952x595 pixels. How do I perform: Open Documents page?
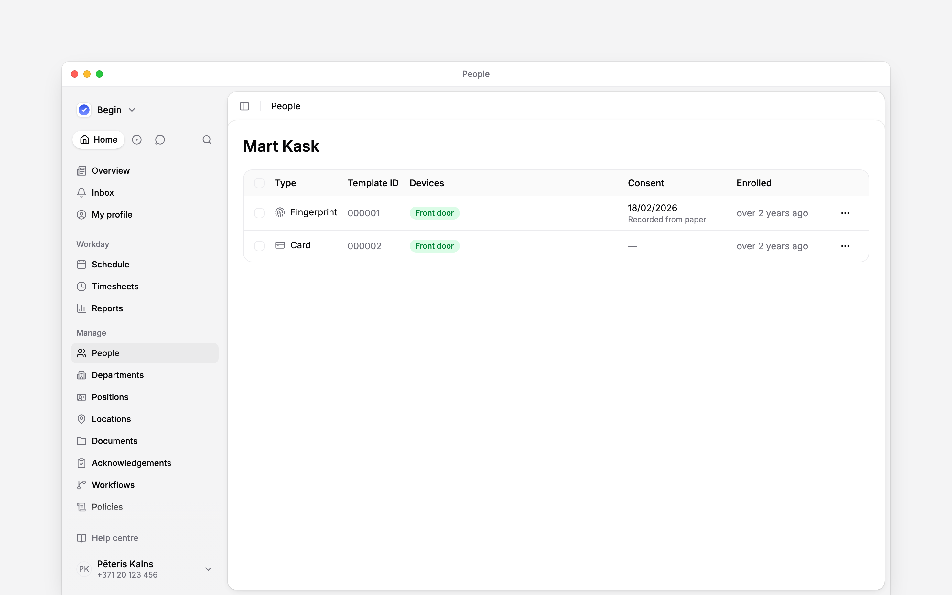pyautogui.click(x=145, y=441)
